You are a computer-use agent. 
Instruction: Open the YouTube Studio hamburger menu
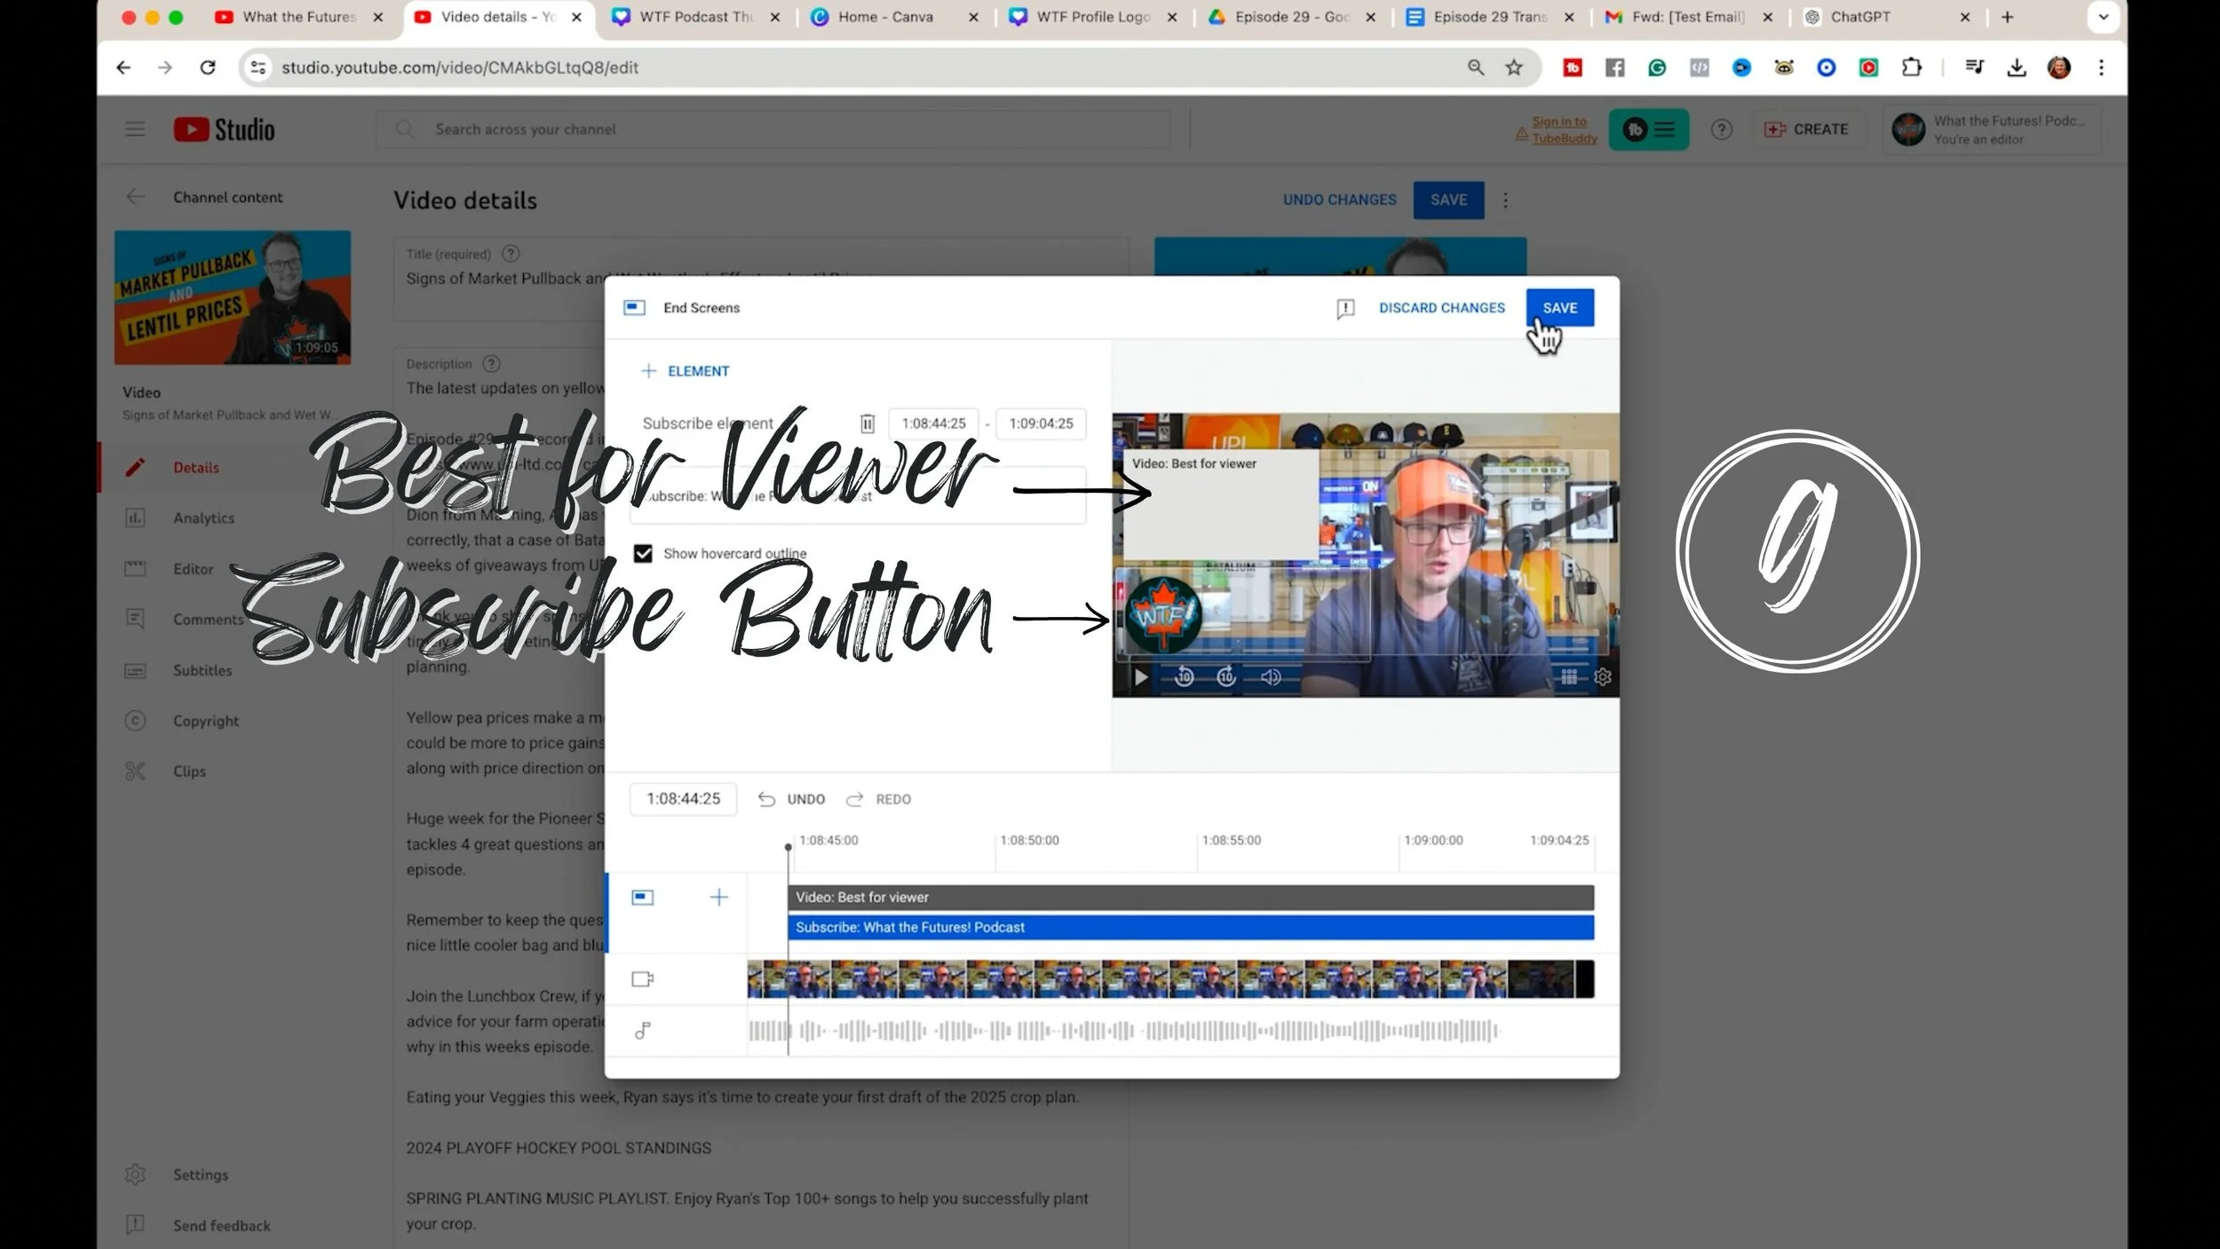point(135,130)
